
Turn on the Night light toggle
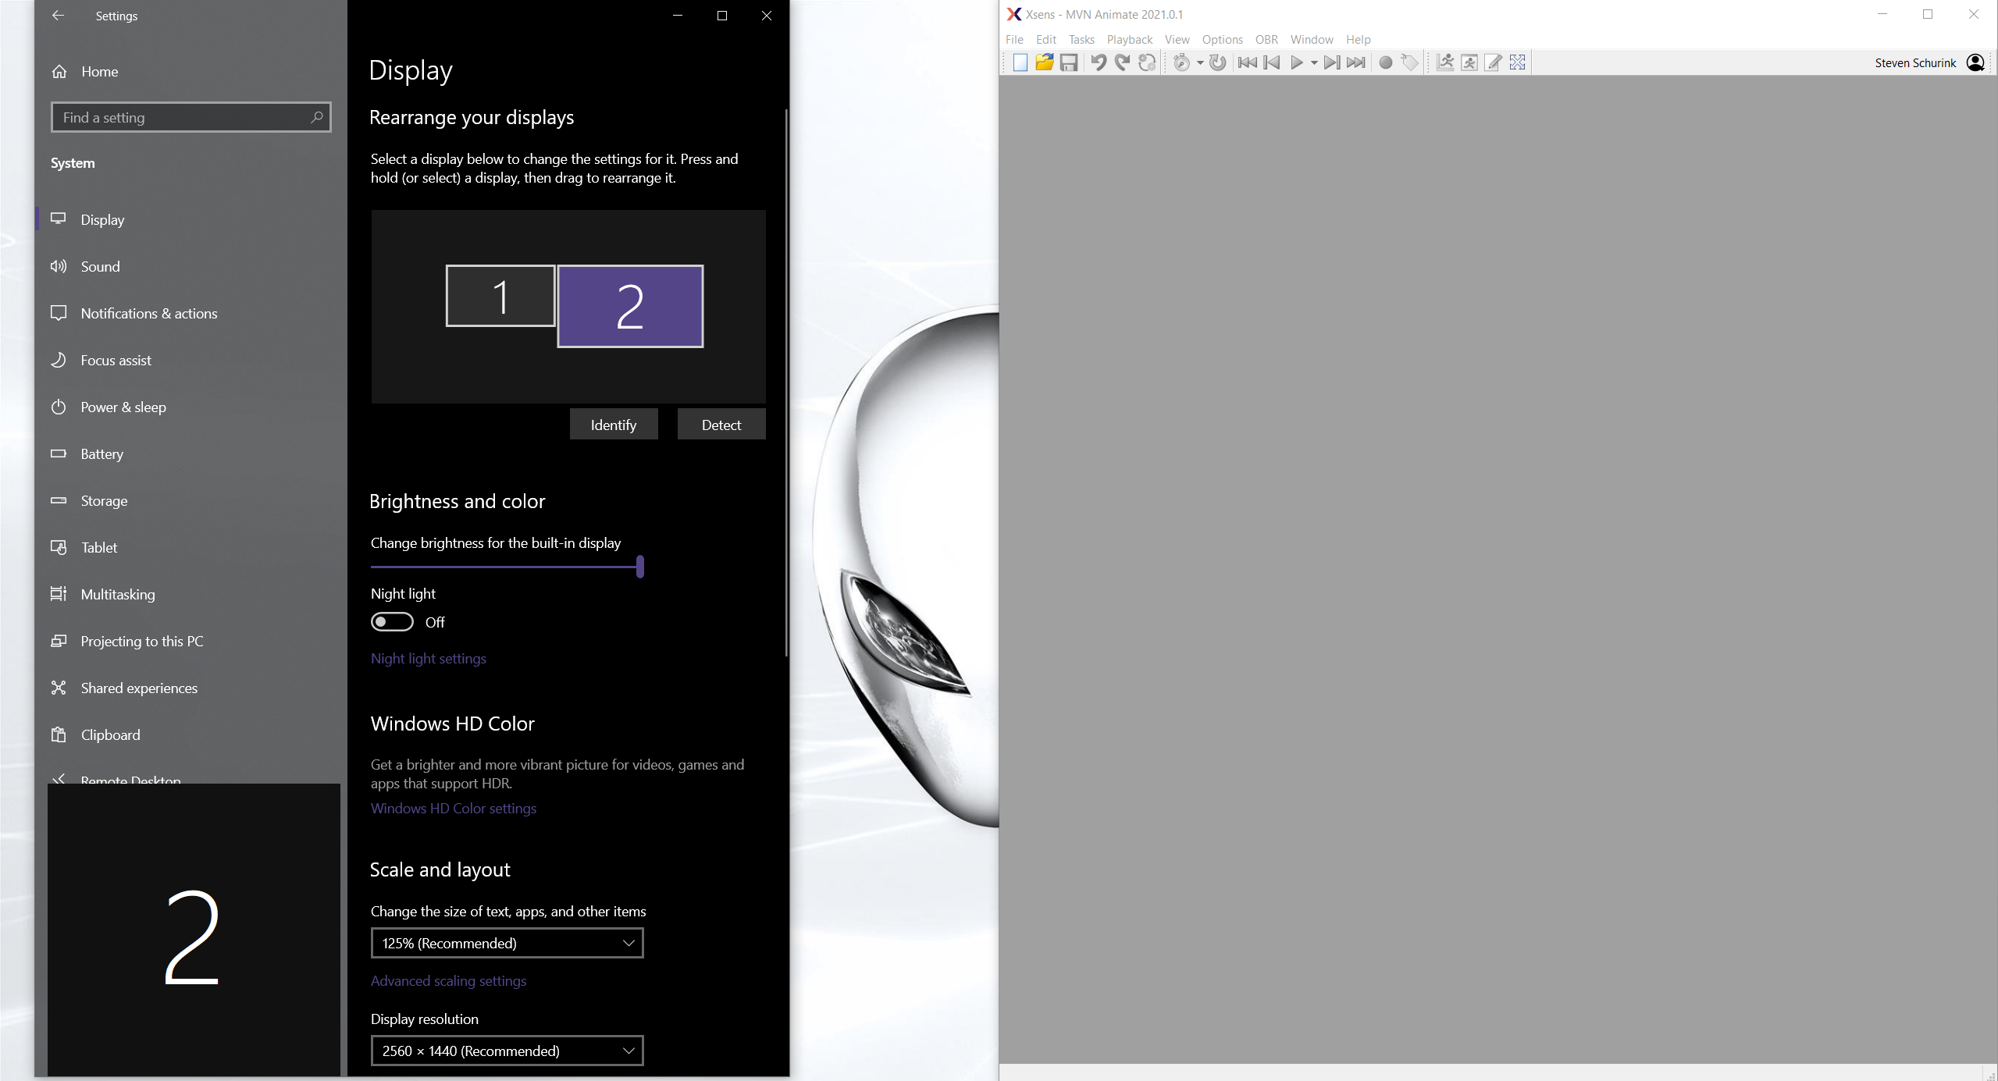[x=391, y=621]
